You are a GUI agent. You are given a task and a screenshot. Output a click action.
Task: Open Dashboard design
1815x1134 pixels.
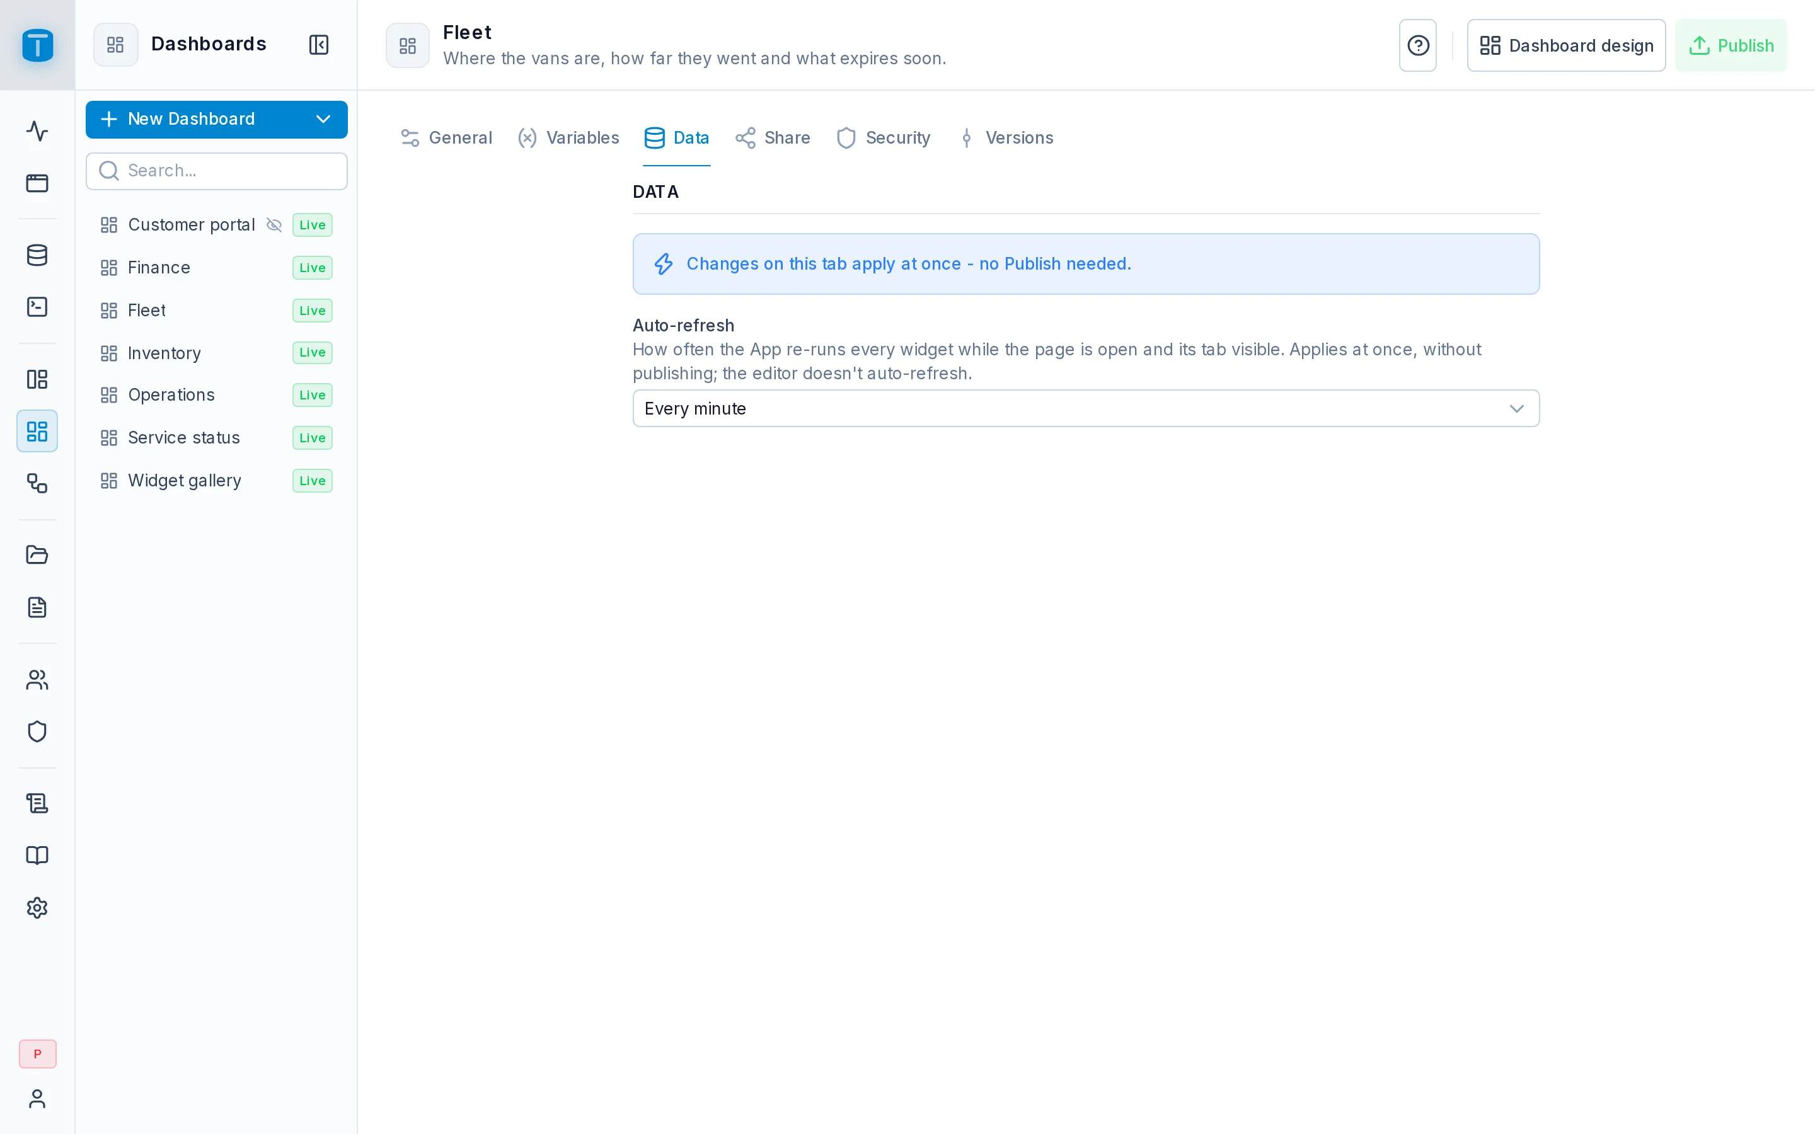[1566, 46]
